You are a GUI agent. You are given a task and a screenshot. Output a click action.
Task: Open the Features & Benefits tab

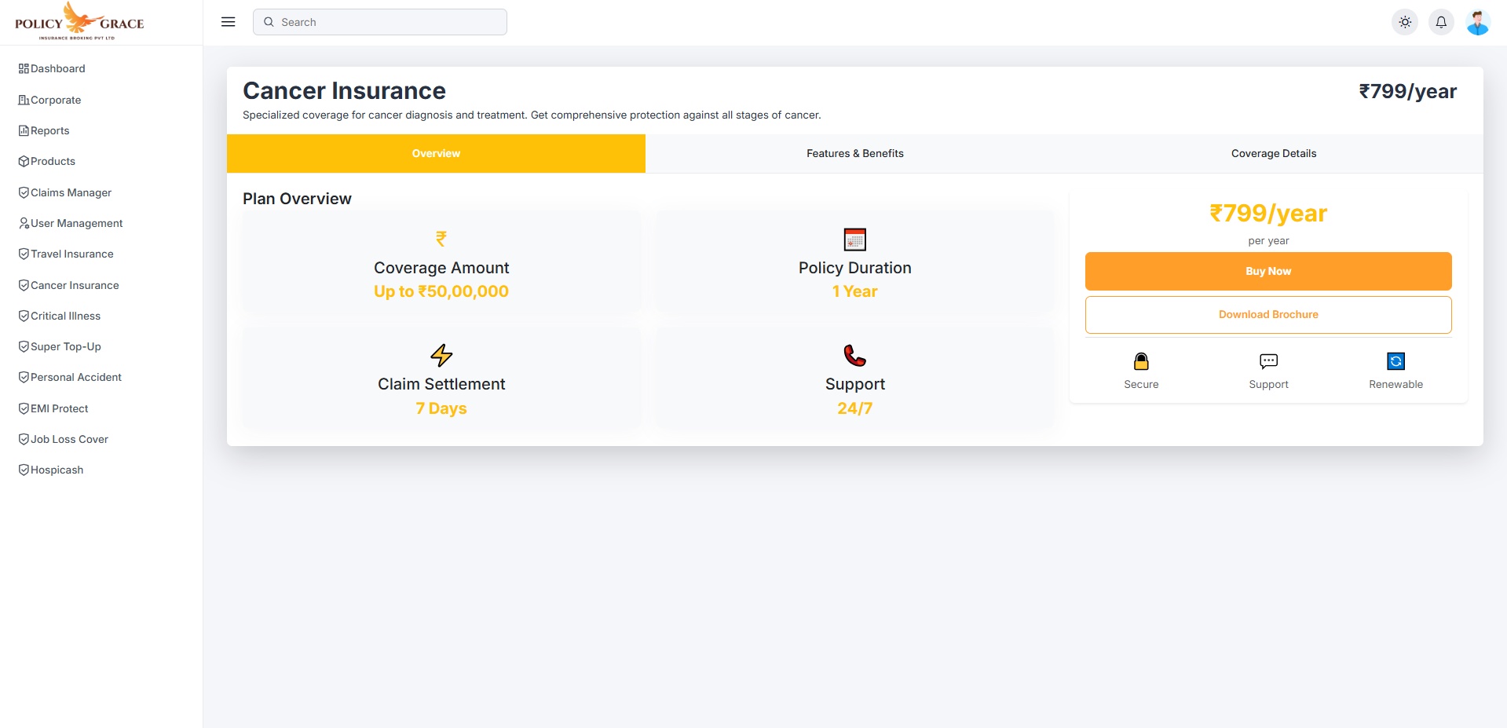tap(854, 154)
